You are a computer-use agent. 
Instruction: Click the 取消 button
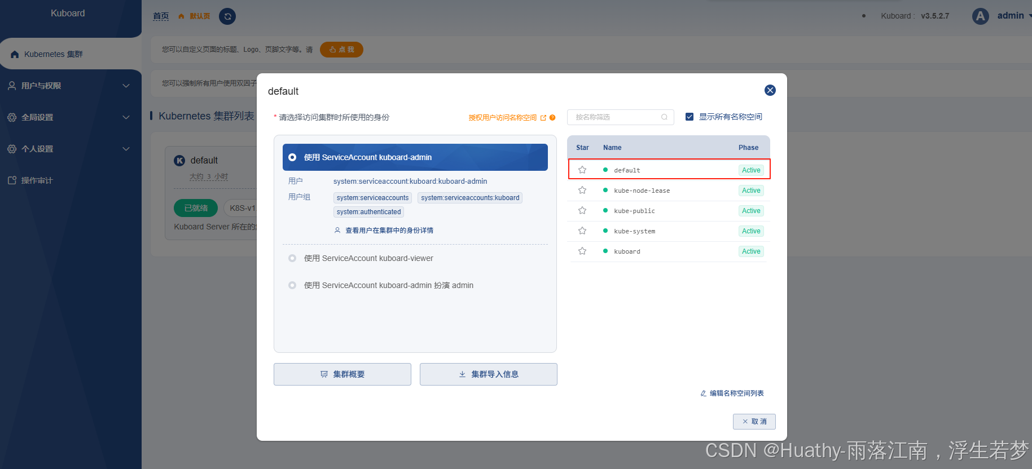pos(754,422)
